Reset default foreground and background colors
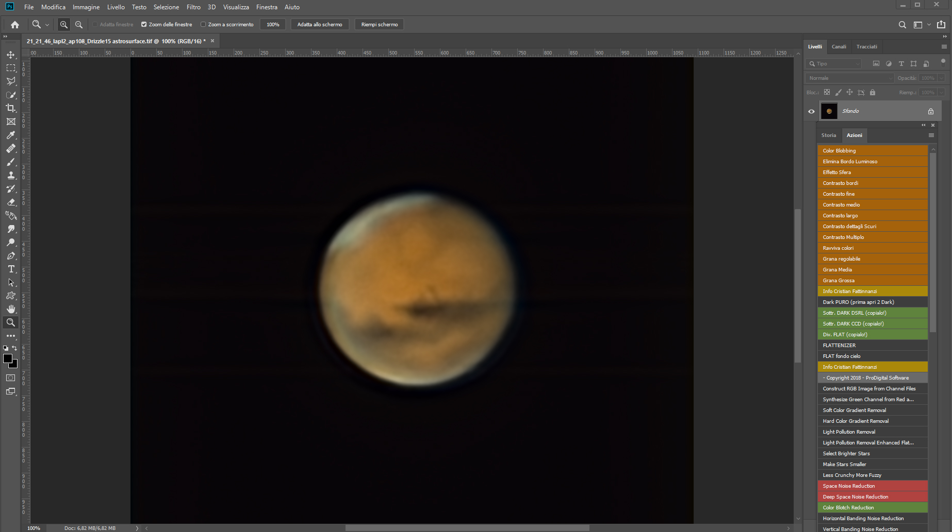Image resolution: width=952 pixels, height=532 pixels. tap(6, 348)
